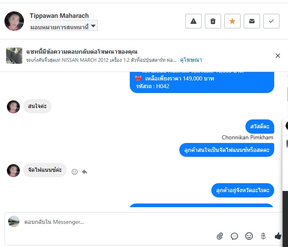The width and height of the screenshot is (288, 247).
Task: Reply to the message with arrow icon
Action: click(x=85, y=171)
